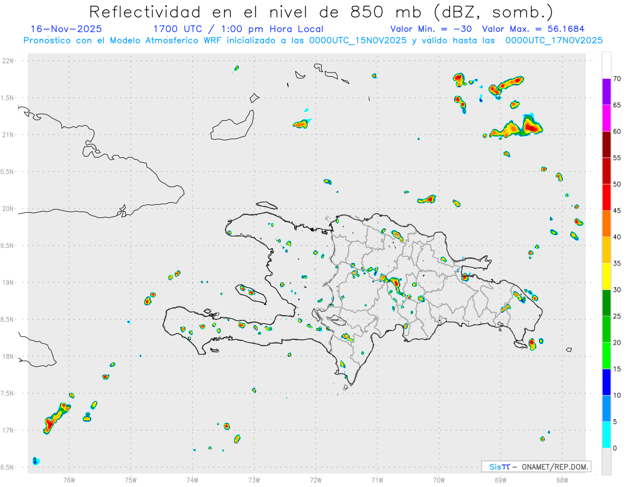Click the dark green 25–30 dBZ colorbar segment
The width and height of the screenshot is (631, 487).
pyautogui.click(x=606, y=303)
